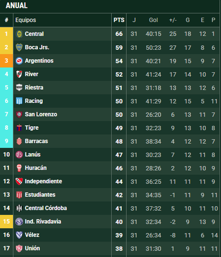Click the Central Córdoba team name
Screen dimensions: 221x257
click(x=46, y=208)
